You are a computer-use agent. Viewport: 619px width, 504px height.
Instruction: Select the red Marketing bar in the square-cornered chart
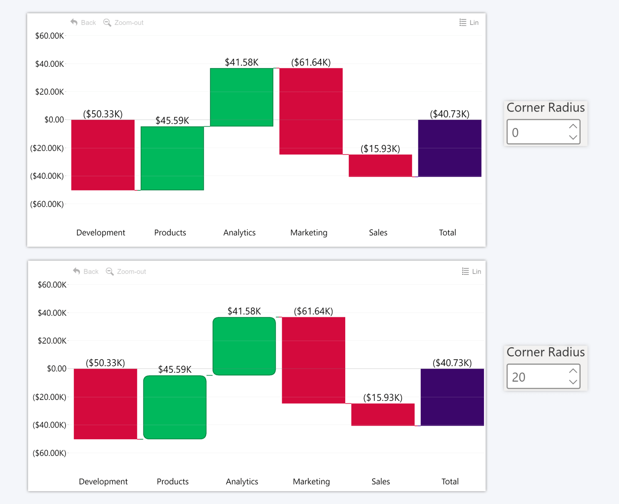tap(311, 111)
